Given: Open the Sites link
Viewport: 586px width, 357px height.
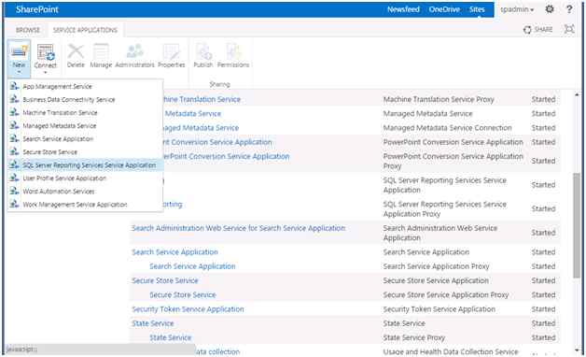Looking at the screenshot, I should coord(477,9).
